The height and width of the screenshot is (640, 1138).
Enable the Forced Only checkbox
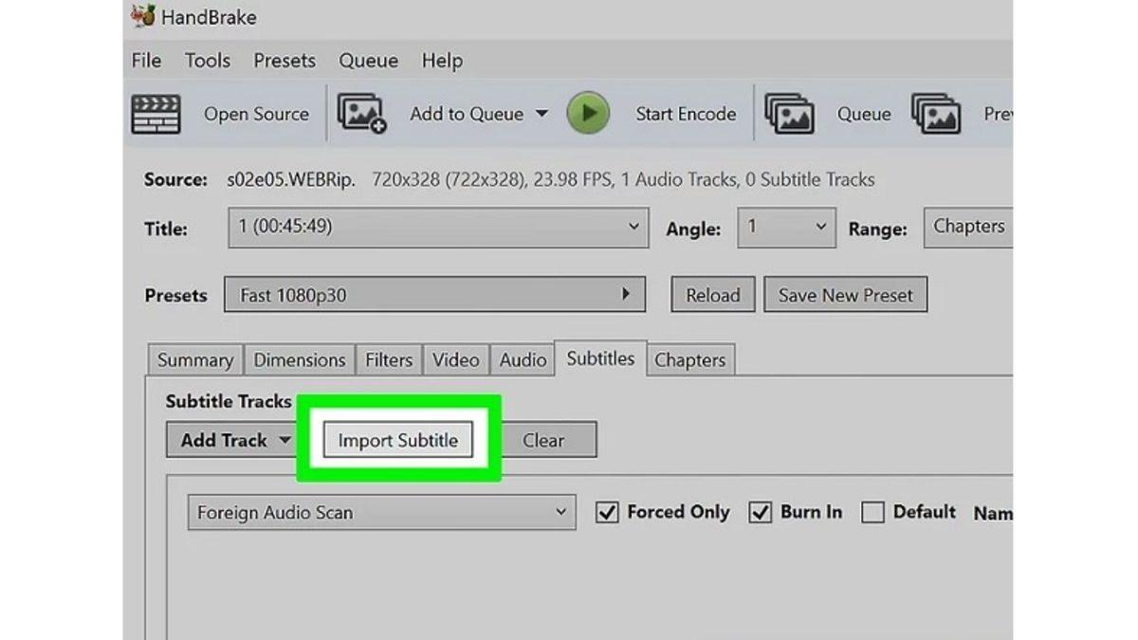click(x=608, y=512)
